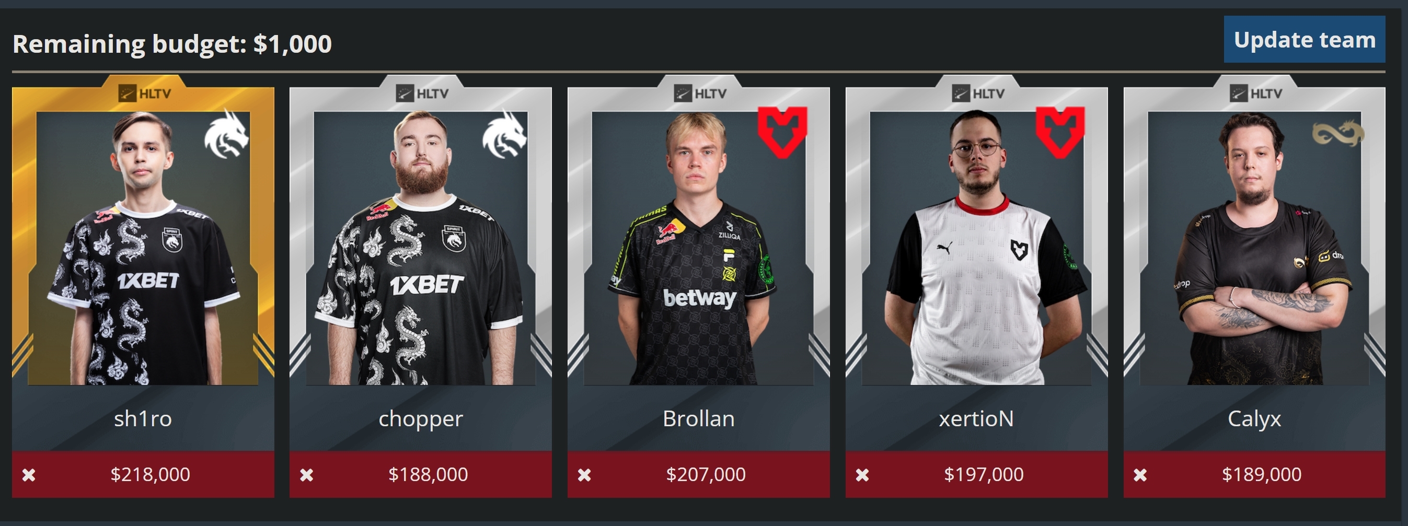Click the $218,000 price bar for sh1ro
The image size is (1408, 526).
(143, 474)
